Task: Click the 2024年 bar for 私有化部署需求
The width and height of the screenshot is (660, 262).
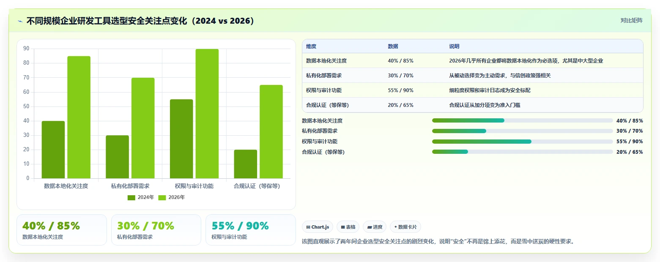Action: (117, 157)
